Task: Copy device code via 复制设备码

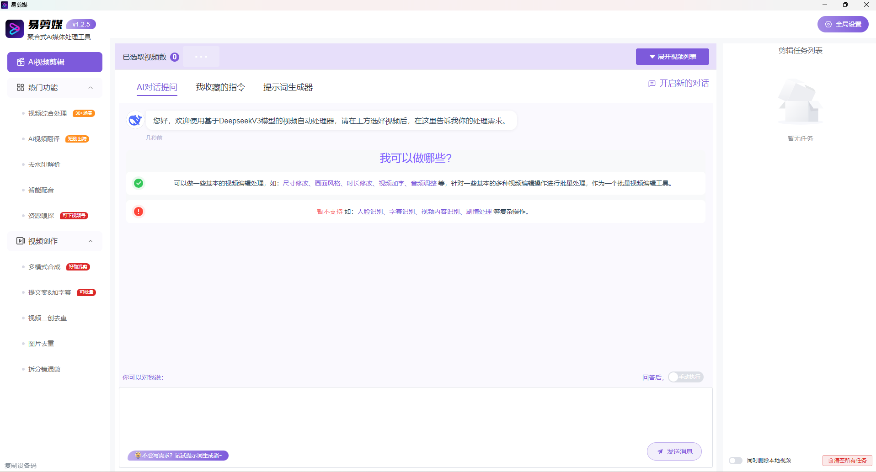Action: click(21, 466)
